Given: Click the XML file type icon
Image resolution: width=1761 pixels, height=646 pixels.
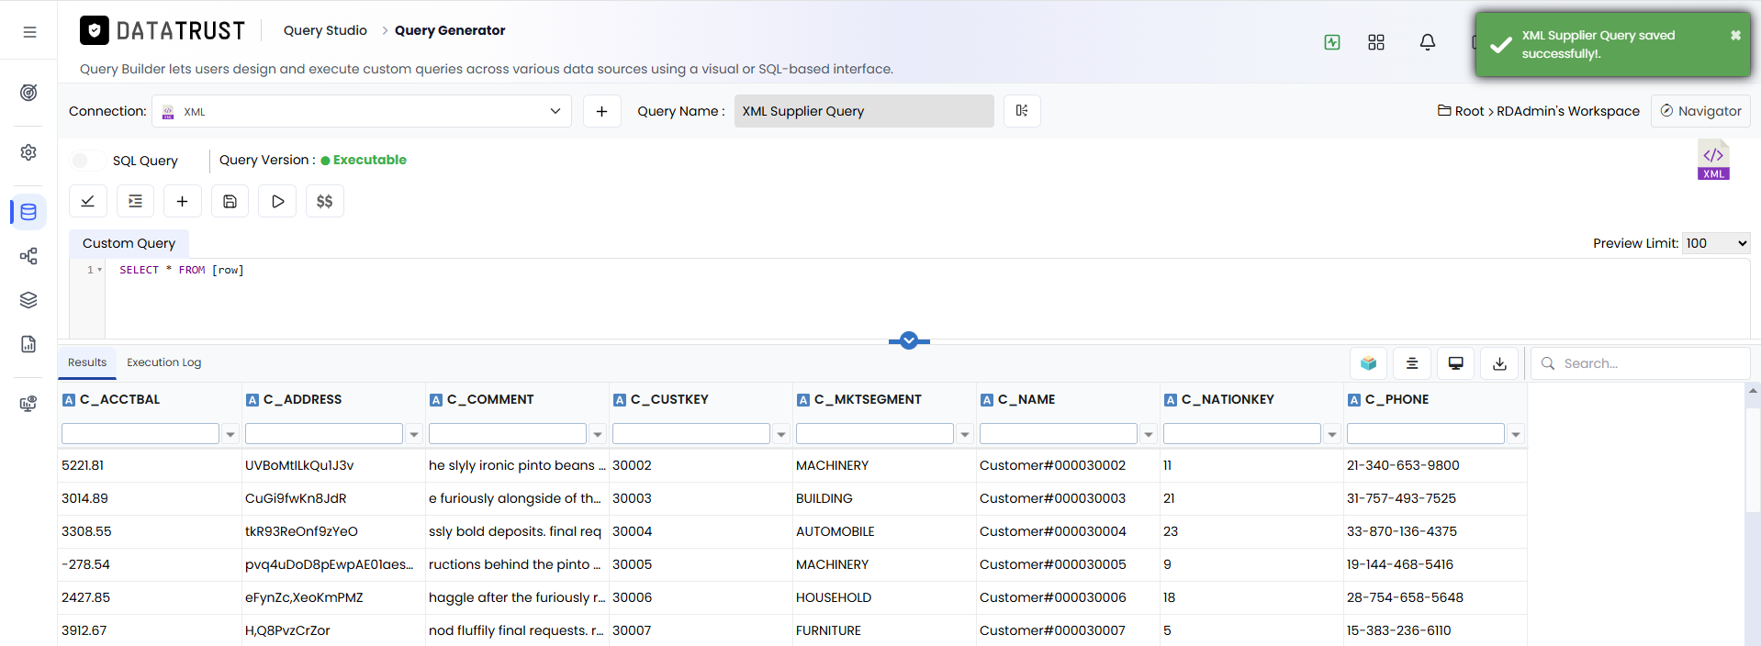Looking at the screenshot, I should coord(1713,160).
